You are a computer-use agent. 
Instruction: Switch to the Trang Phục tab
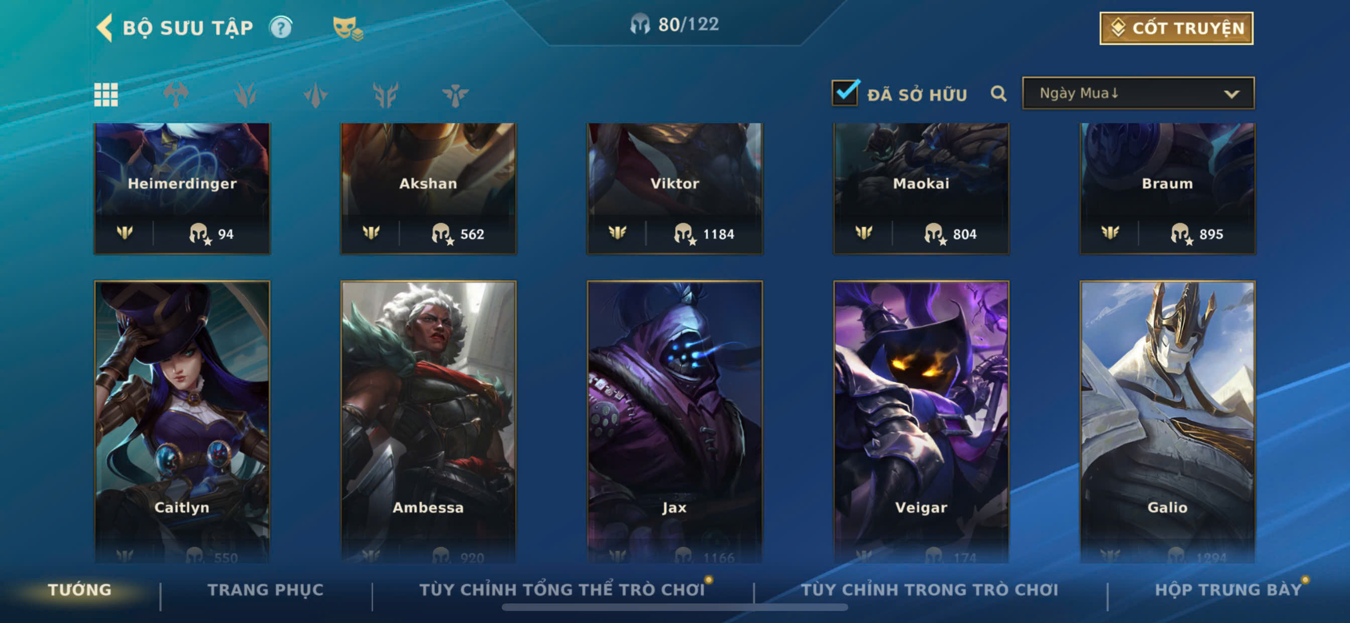click(x=266, y=590)
